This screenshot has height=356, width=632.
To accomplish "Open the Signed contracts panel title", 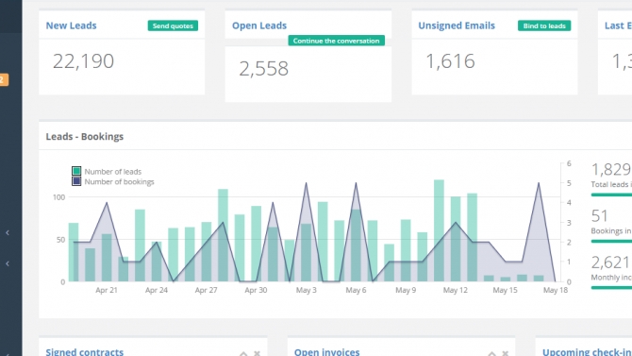I will tap(85, 352).
